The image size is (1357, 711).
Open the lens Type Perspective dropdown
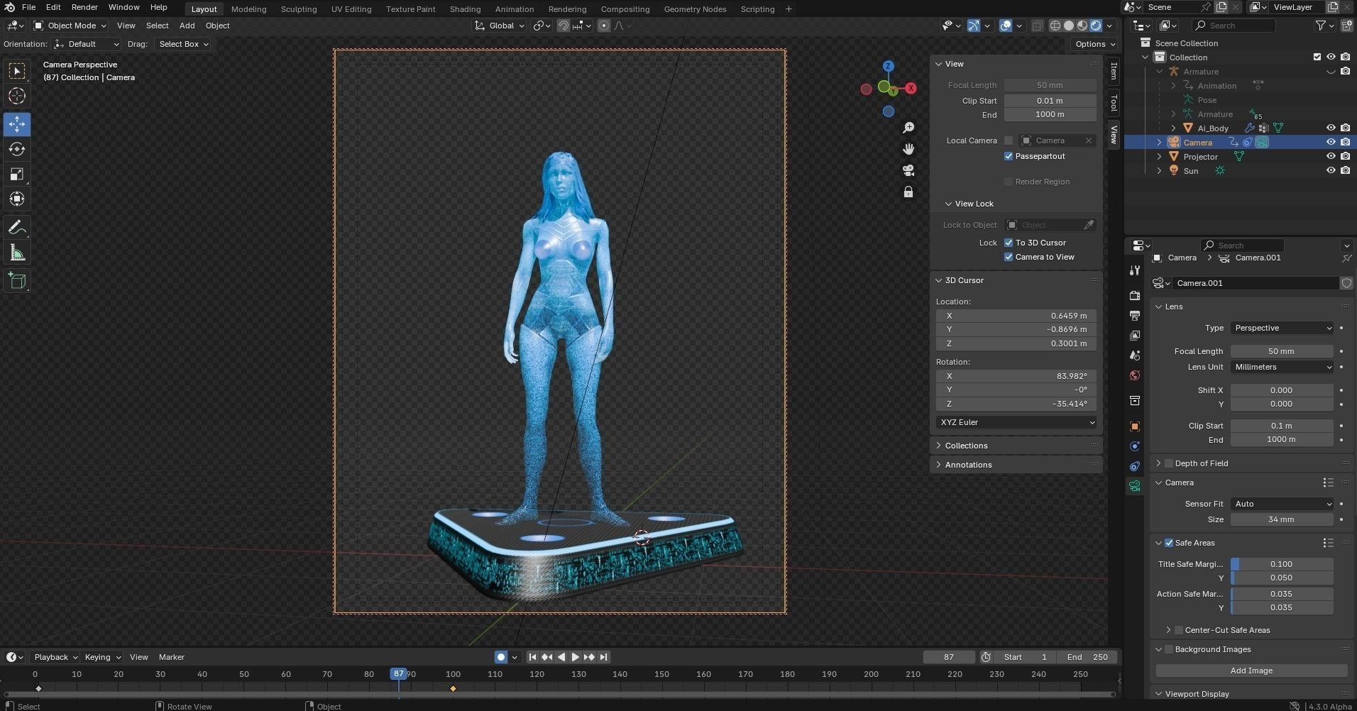point(1282,328)
